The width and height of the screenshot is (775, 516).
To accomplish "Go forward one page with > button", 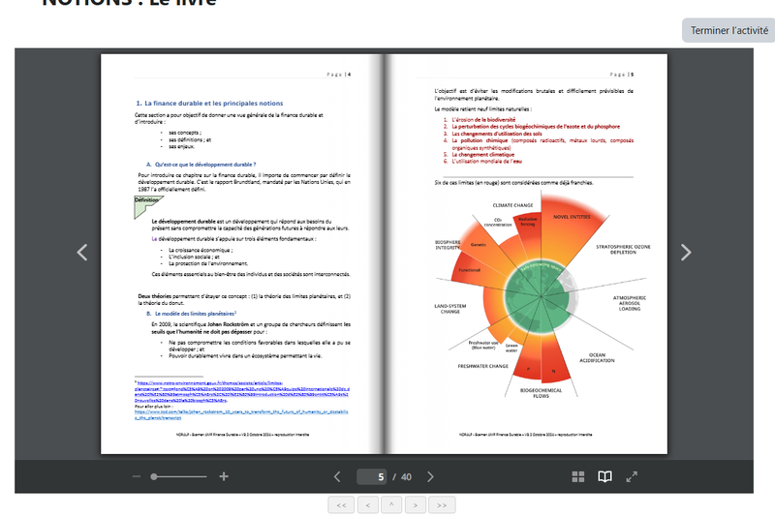I will click(x=417, y=505).
